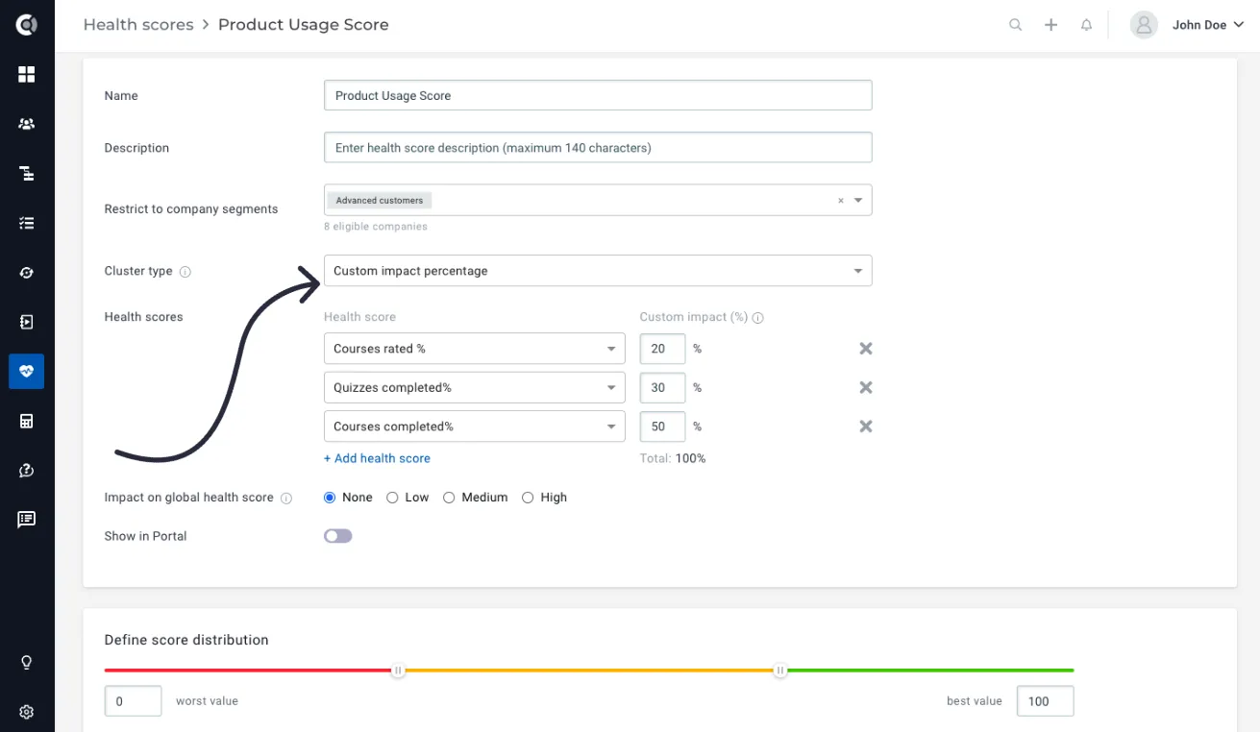Select the Medium impact radio button
This screenshot has width=1260, height=732.
[x=449, y=498]
